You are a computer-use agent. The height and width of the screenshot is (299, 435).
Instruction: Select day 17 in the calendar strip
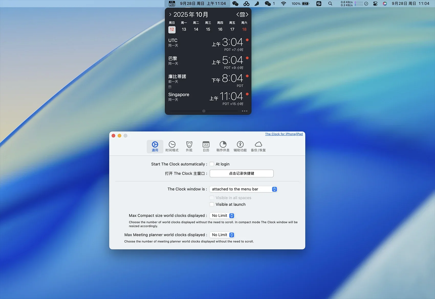click(x=232, y=29)
